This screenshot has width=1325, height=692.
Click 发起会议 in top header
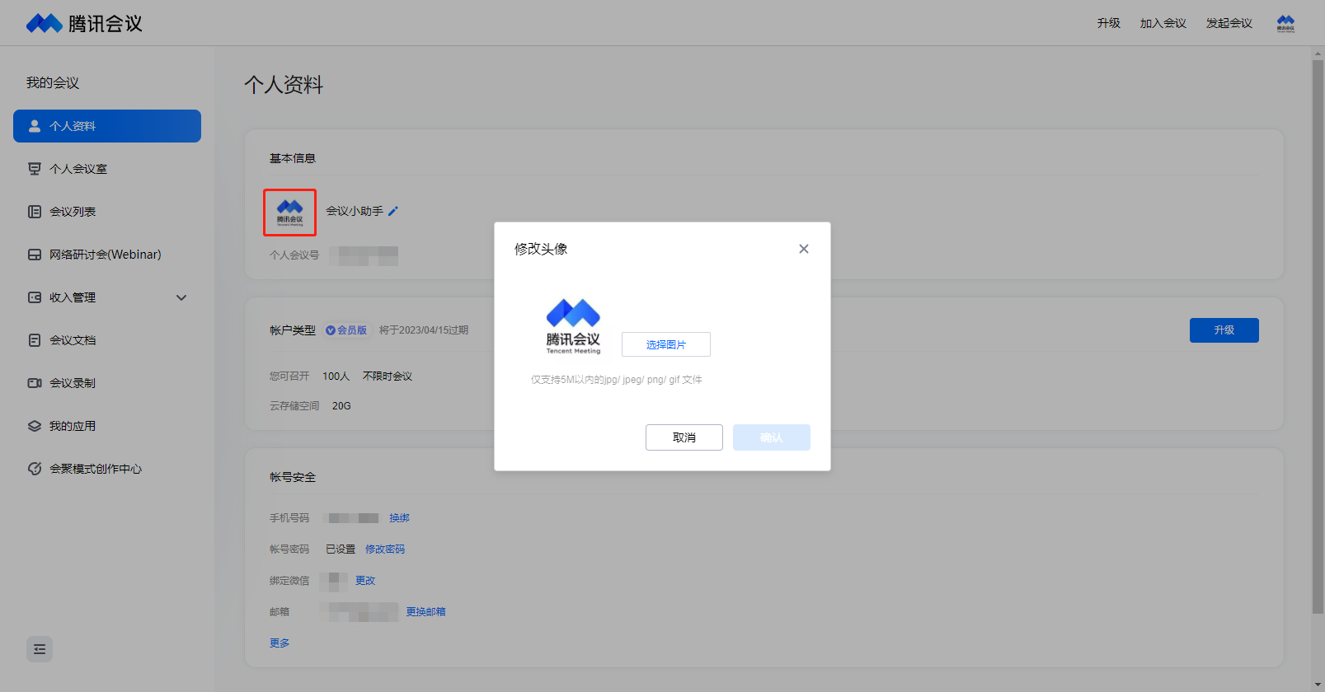tap(1229, 23)
